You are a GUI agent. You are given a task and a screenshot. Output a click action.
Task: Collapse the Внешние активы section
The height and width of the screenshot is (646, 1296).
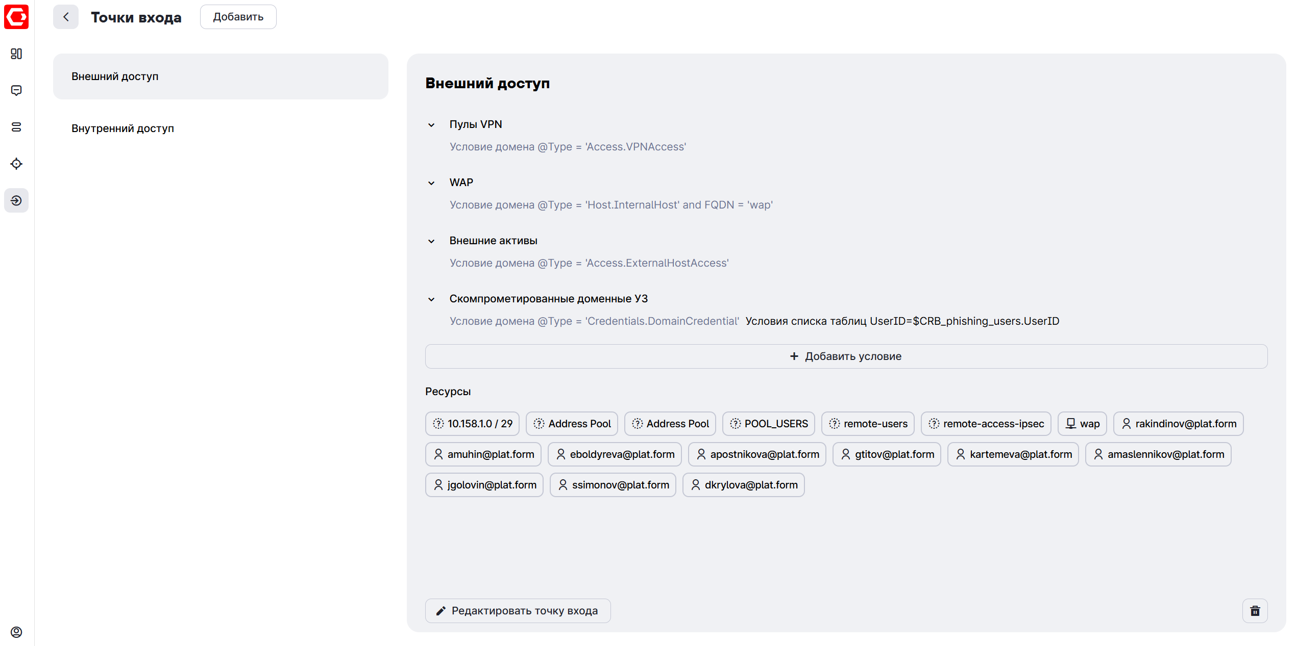[x=431, y=241]
